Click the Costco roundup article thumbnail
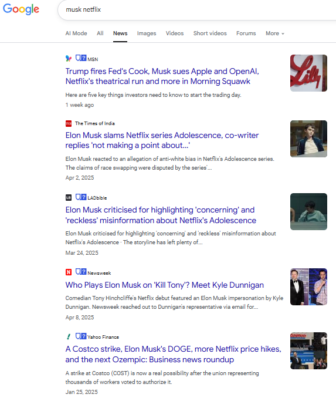The height and width of the screenshot is (401, 336). [x=308, y=351]
